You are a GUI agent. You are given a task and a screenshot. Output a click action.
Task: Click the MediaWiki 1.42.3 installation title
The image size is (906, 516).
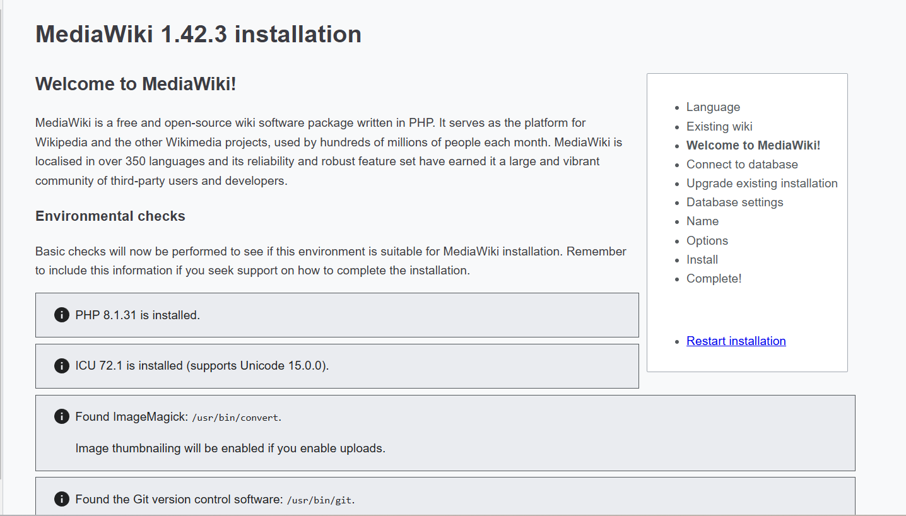point(198,33)
